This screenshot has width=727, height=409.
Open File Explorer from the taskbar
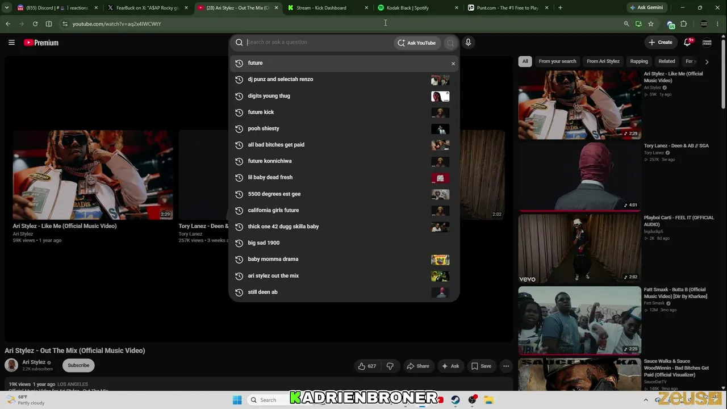(x=488, y=400)
